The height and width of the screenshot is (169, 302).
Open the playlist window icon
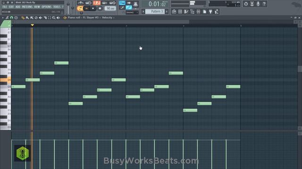(174, 12)
